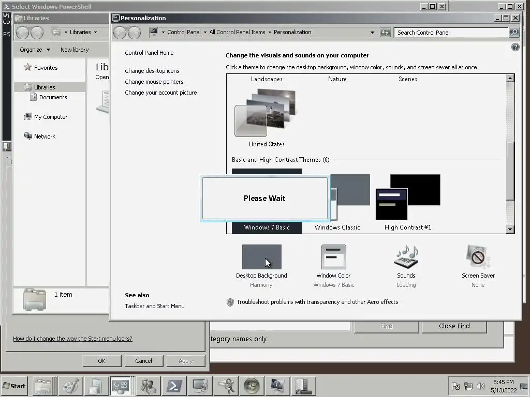Click the Find button in background window
Image resolution: width=530 pixels, height=397 pixels.
click(386, 326)
